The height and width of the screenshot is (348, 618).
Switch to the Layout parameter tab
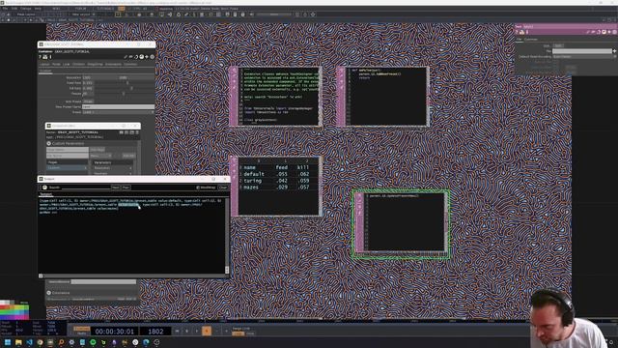tap(44, 64)
